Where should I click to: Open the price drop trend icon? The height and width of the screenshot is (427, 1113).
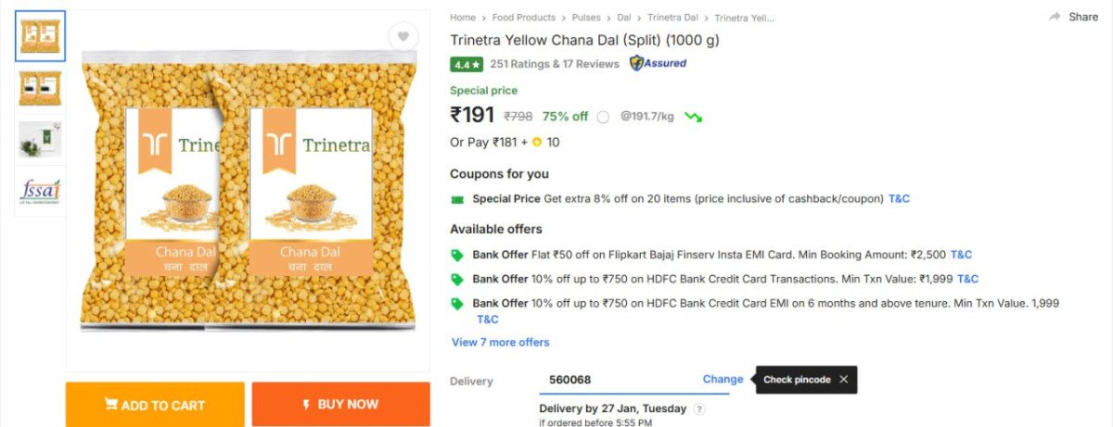pyautogui.click(x=693, y=117)
